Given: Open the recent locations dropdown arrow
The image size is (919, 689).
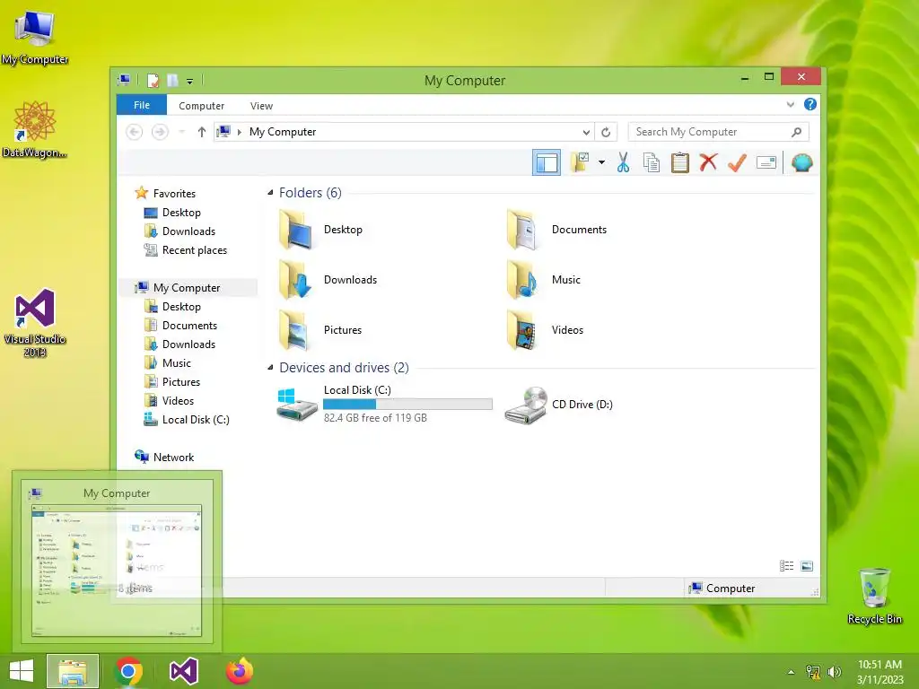Looking at the screenshot, I should [x=181, y=132].
